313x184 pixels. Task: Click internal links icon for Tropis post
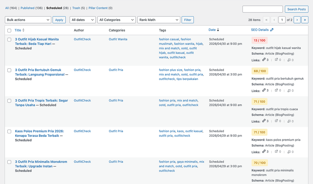(x=264, y=121)
